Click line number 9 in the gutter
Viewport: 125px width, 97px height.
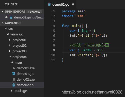click(x=54, y=50)
